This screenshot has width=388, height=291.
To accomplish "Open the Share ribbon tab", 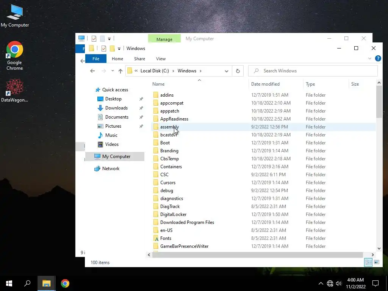I will pos(139,59).
